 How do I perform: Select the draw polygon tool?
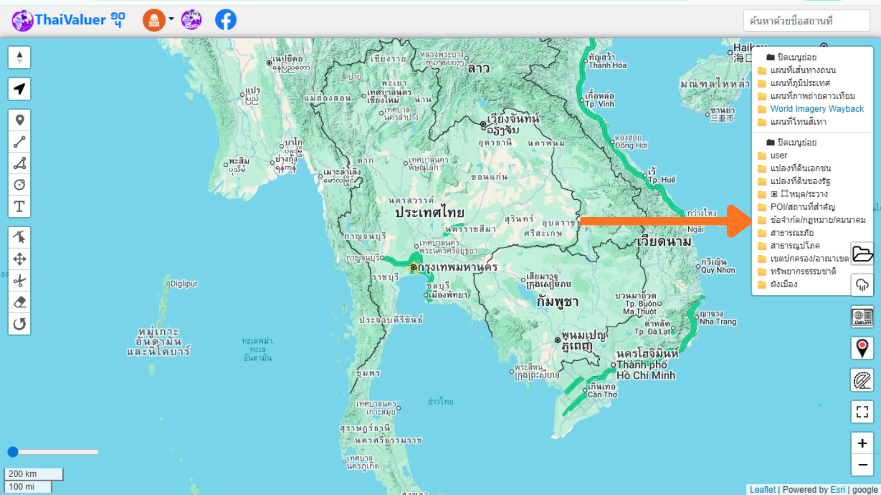pos(19,163)
